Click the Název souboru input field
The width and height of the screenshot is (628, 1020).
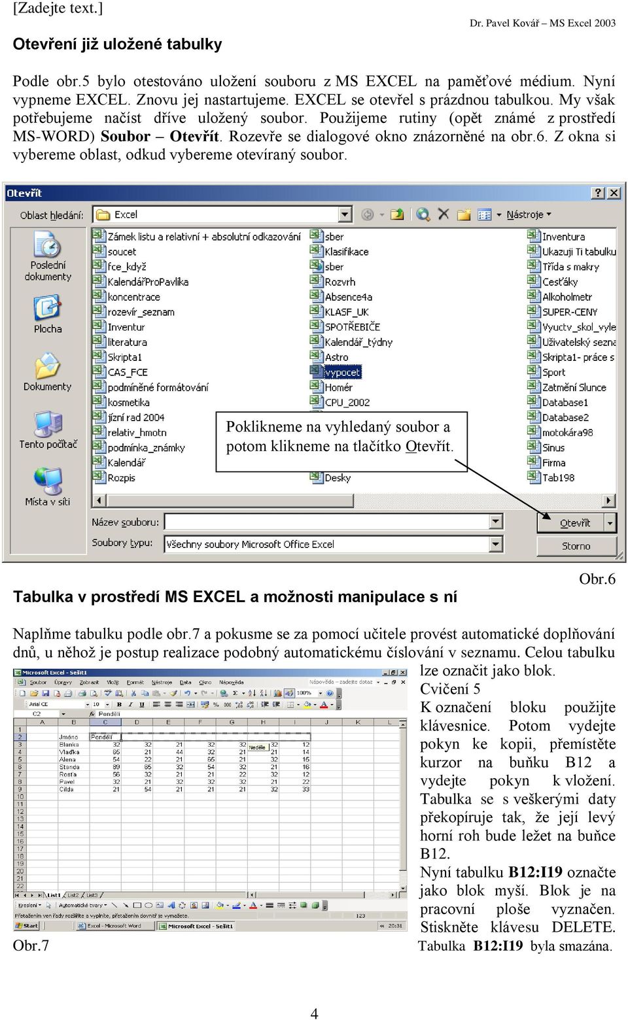[x=327, y=521]
